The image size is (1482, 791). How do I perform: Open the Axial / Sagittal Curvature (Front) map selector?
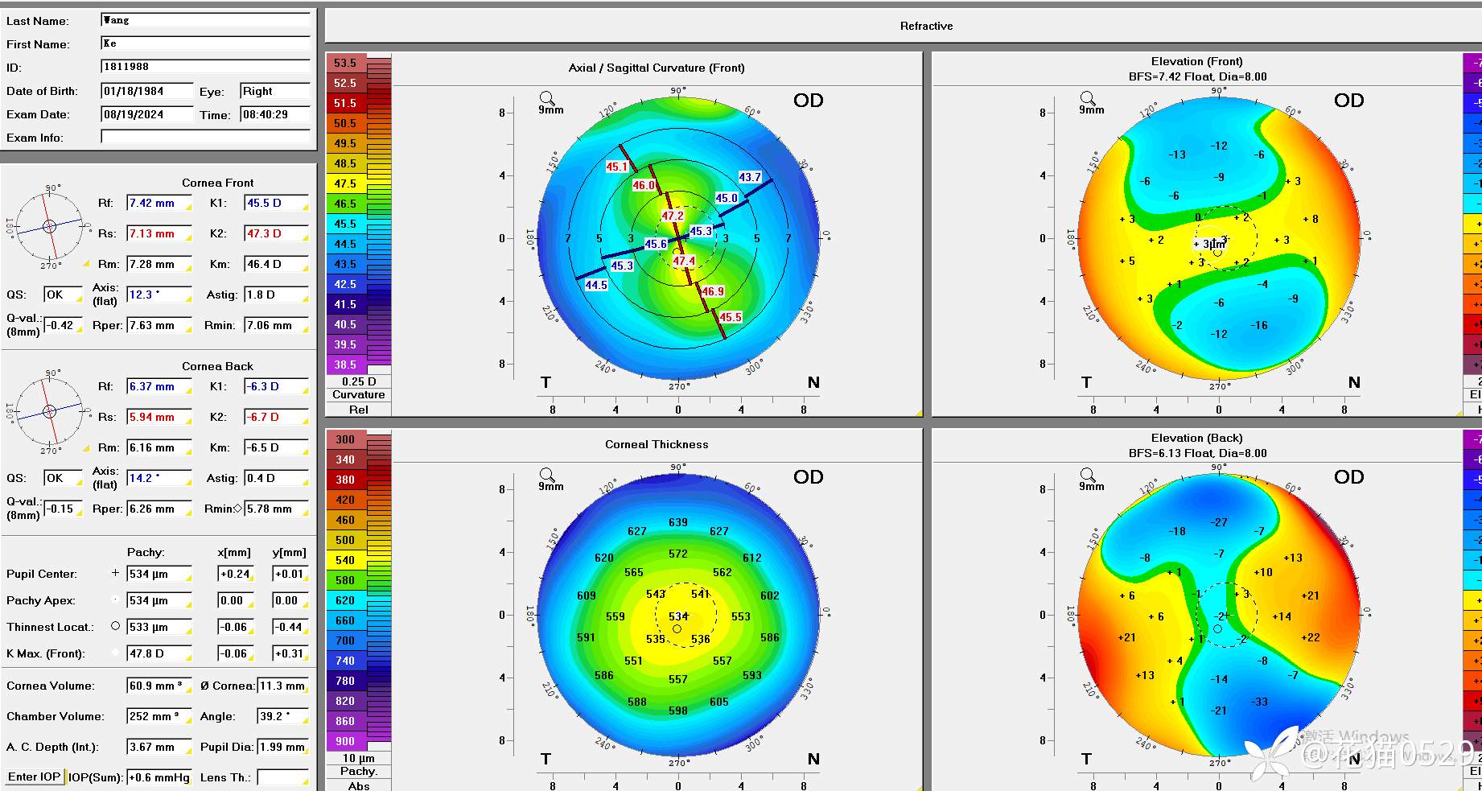point(656,68)
